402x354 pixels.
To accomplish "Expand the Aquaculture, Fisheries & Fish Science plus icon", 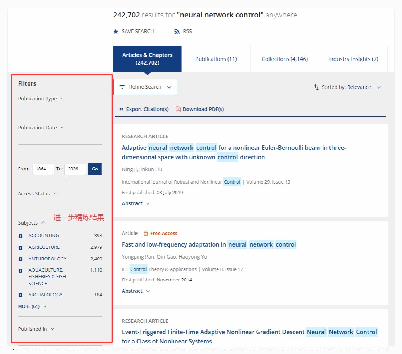I will tap(21, 271).
